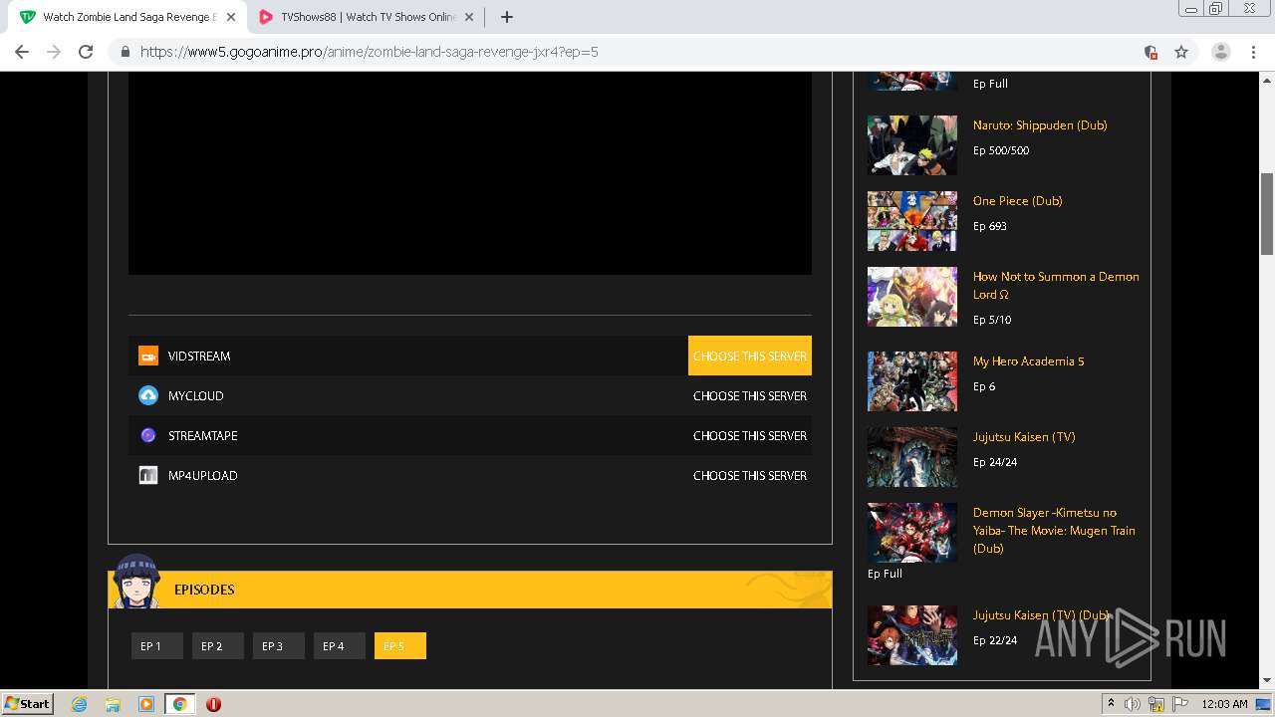Click the Streamtape server icon
Screen dimensions: 1275x717
pyautogui.click(x=148, y=435)
